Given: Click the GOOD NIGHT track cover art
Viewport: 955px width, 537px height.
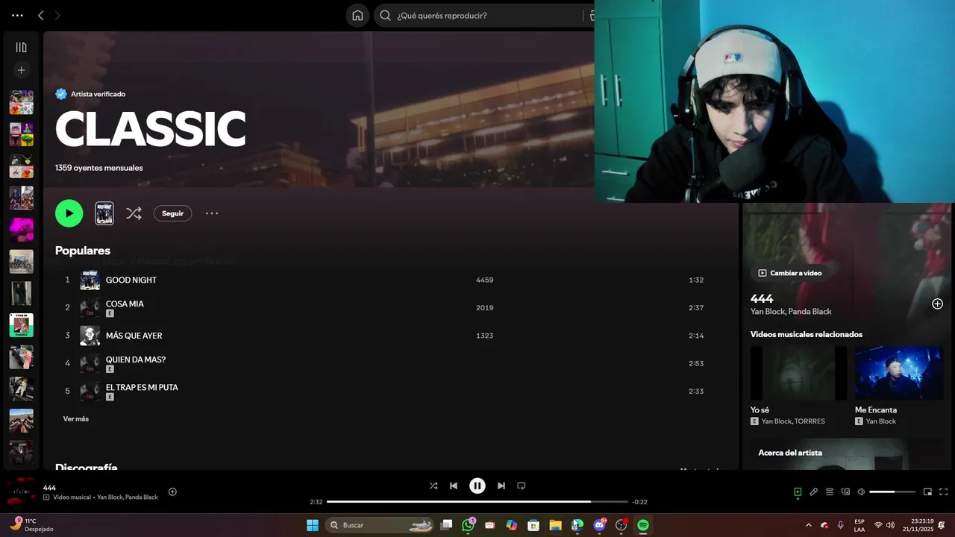Looking at the screenshot, I should 90,280.
